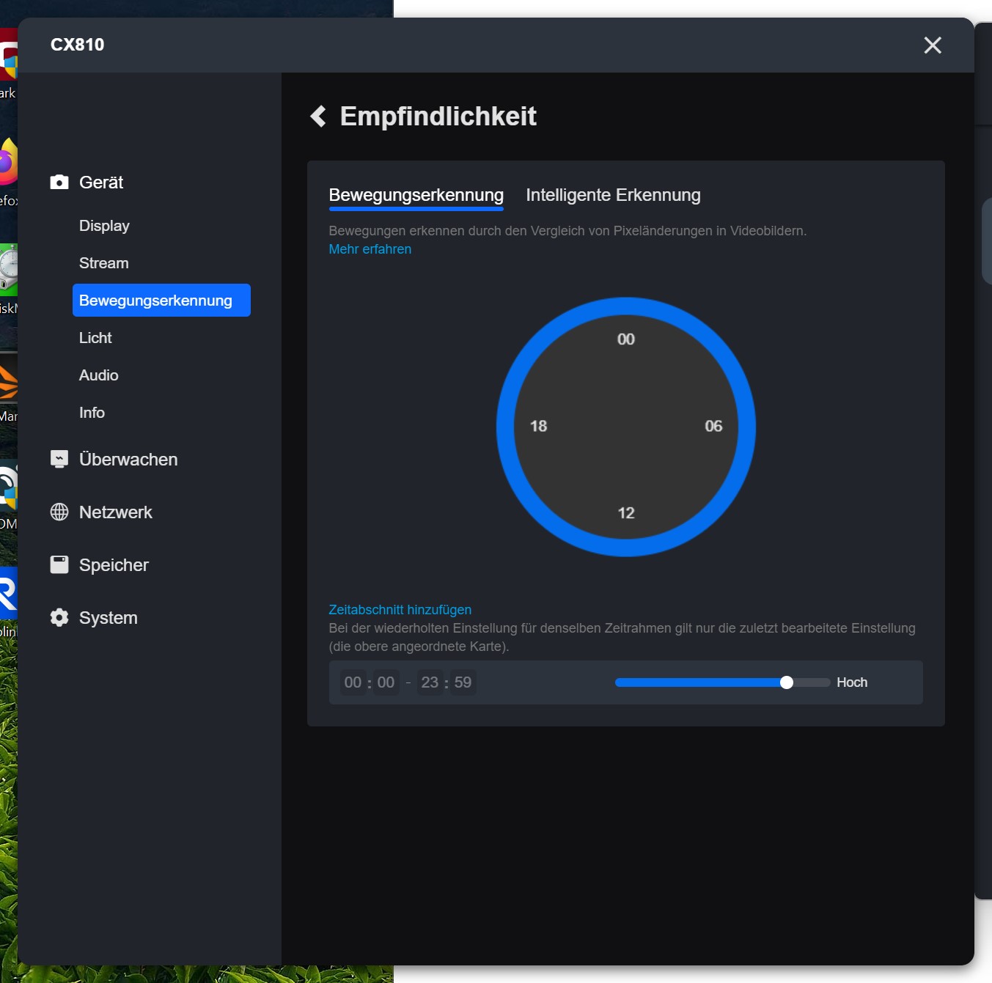Open the Display settings page
Viewport: 992px width, 983px height.
[x=104, y=226]
